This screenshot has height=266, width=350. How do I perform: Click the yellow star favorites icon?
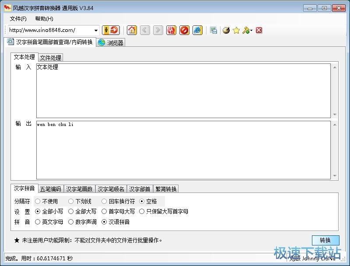click(x=236, y=30)
